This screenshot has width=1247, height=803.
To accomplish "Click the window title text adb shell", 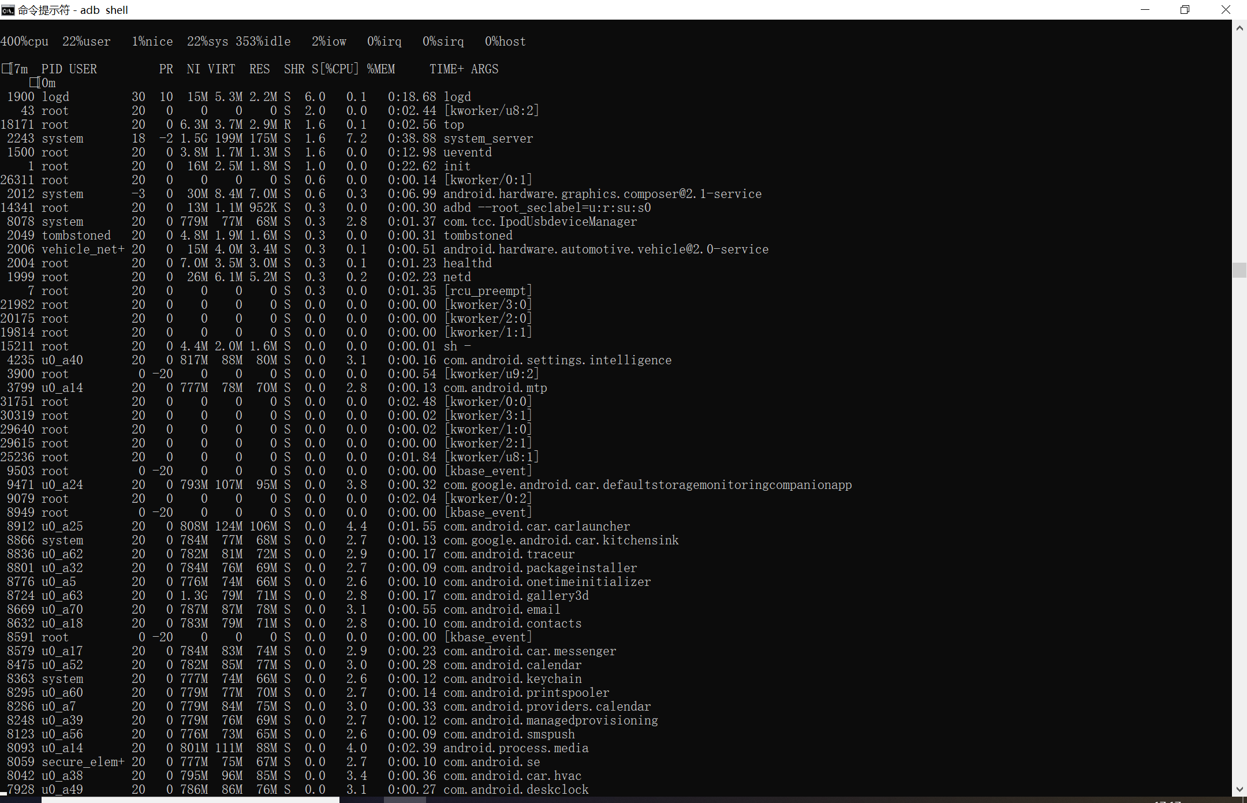I will [104, 10].
